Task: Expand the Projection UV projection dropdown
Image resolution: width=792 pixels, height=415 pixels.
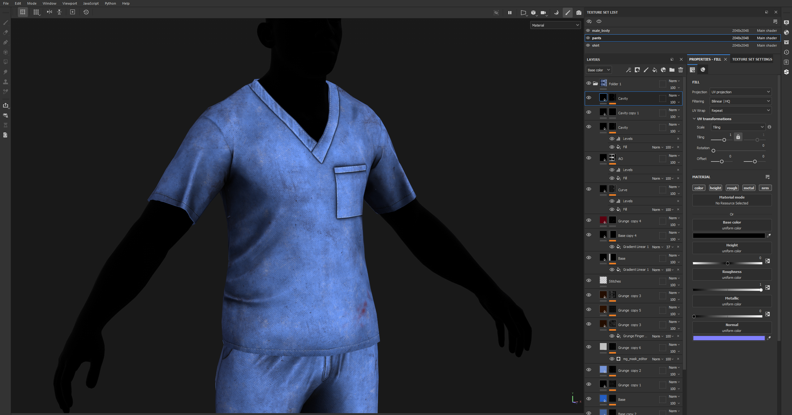Action: point(740,92)
